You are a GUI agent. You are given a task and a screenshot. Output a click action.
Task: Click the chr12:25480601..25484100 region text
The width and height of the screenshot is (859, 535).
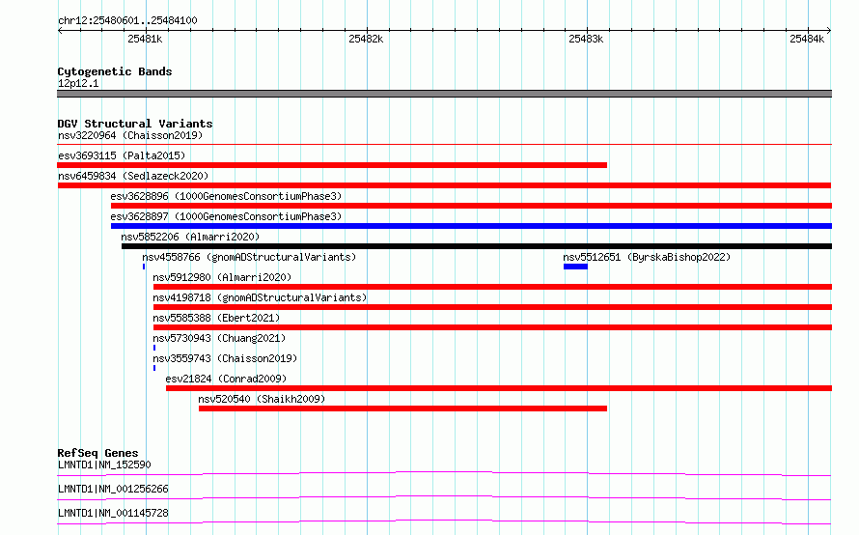pyautogui.click(x=127, y=20)
